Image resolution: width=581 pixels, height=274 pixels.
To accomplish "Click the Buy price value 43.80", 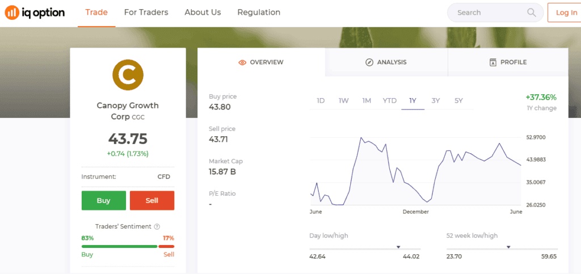I will (x=220, y=107).
